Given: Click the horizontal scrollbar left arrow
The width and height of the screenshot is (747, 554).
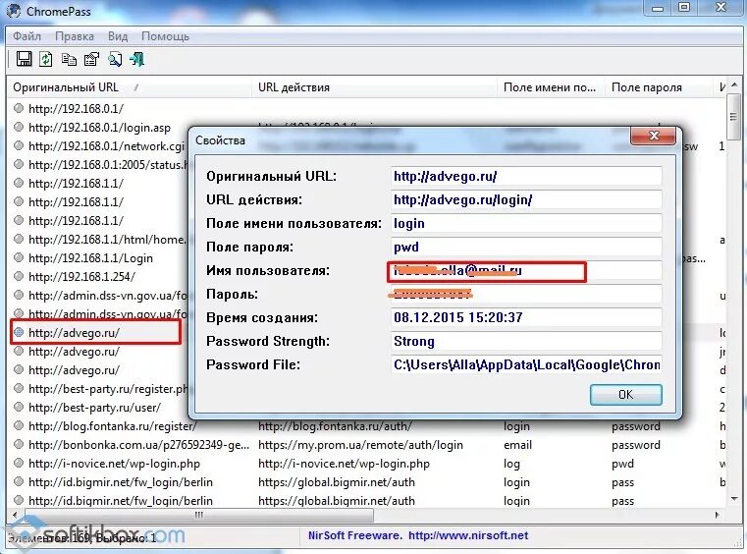Looking at the screenshot, I should tap(16, 515).
